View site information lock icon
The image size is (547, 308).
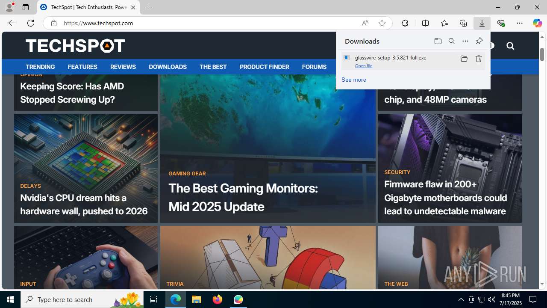click(x=53, y=23)
